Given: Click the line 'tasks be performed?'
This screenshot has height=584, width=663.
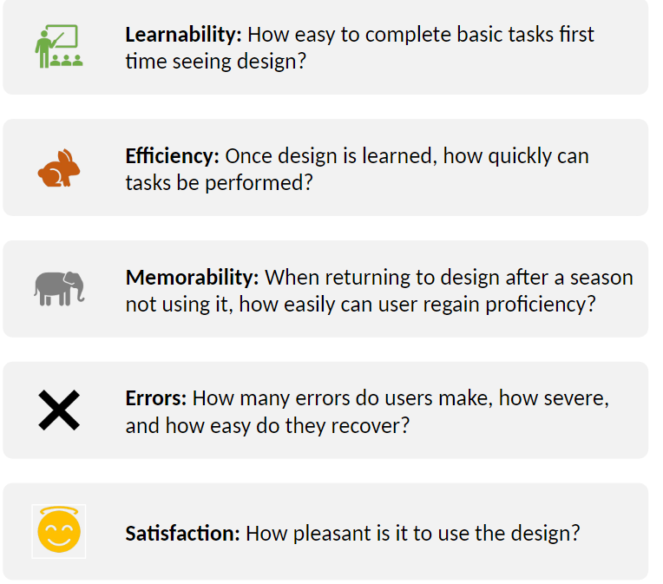Looking at the screenshot, I should click(x=219, y=184).
